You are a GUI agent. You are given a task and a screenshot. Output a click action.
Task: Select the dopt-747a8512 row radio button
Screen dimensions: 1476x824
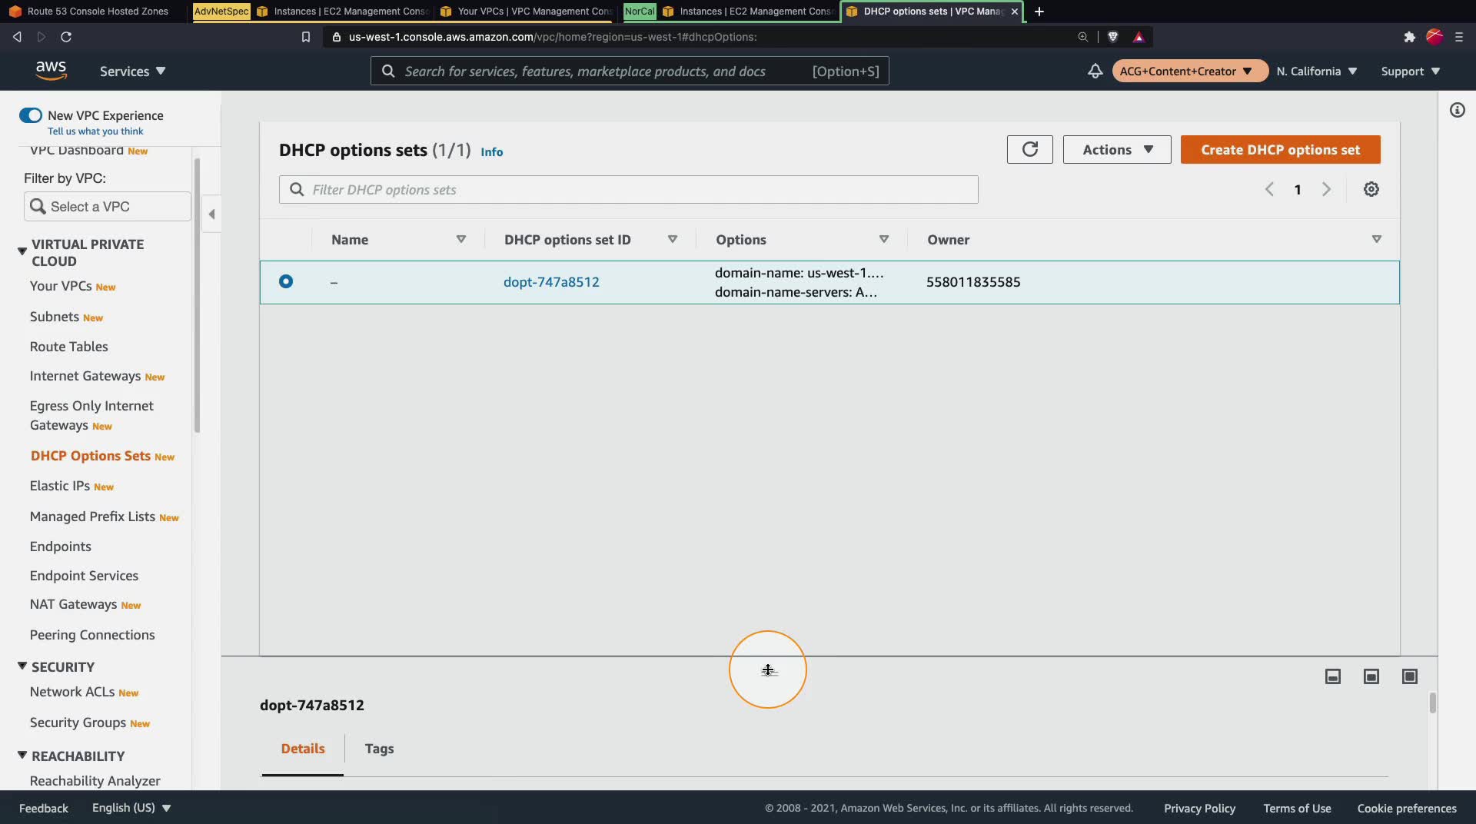click(286, 281)
